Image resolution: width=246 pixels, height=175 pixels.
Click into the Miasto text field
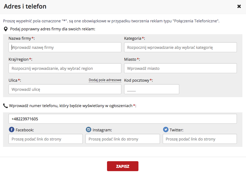180,68
